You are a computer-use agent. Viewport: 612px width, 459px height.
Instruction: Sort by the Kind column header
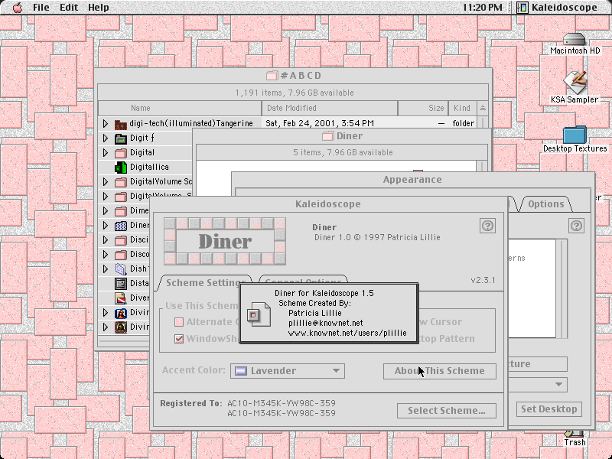pos(462,108)
